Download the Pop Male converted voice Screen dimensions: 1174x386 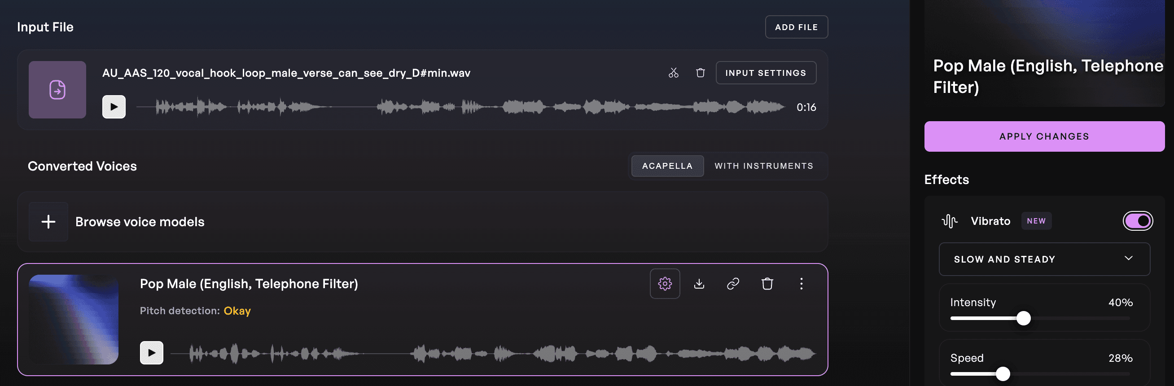(699, 284)
